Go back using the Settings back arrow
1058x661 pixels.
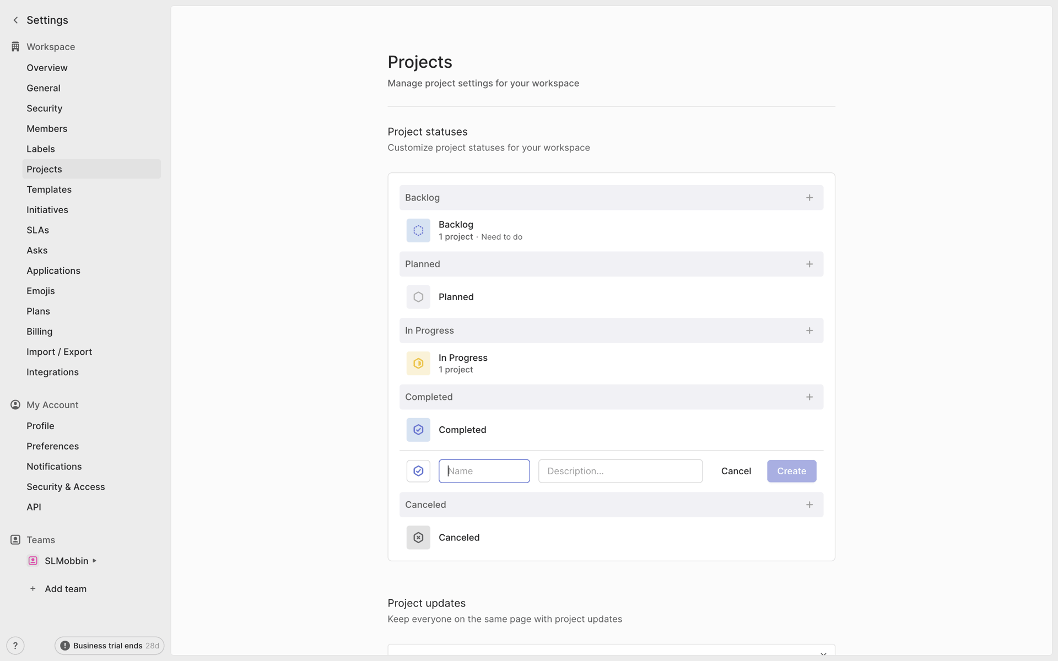(x=15, y=20)
